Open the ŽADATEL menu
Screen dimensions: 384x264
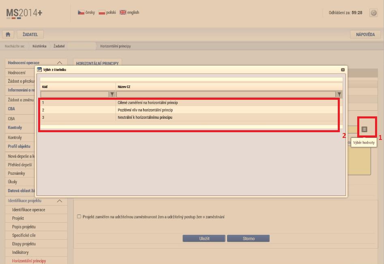tap(30, 34)
